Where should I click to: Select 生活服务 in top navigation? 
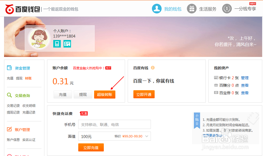pos(208,9)
